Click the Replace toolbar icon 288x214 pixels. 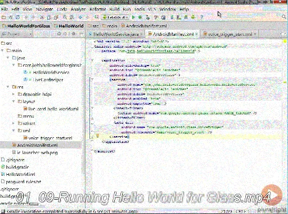pyautogui.click(x=71, y=17)
